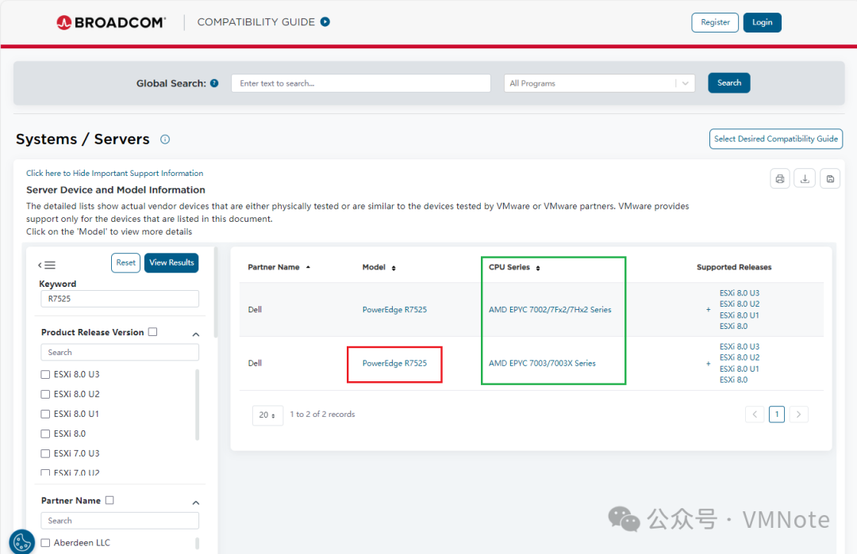Screen dimensions: 857x554
Task: Go to next results page
Action: click(x=798, y=415)
